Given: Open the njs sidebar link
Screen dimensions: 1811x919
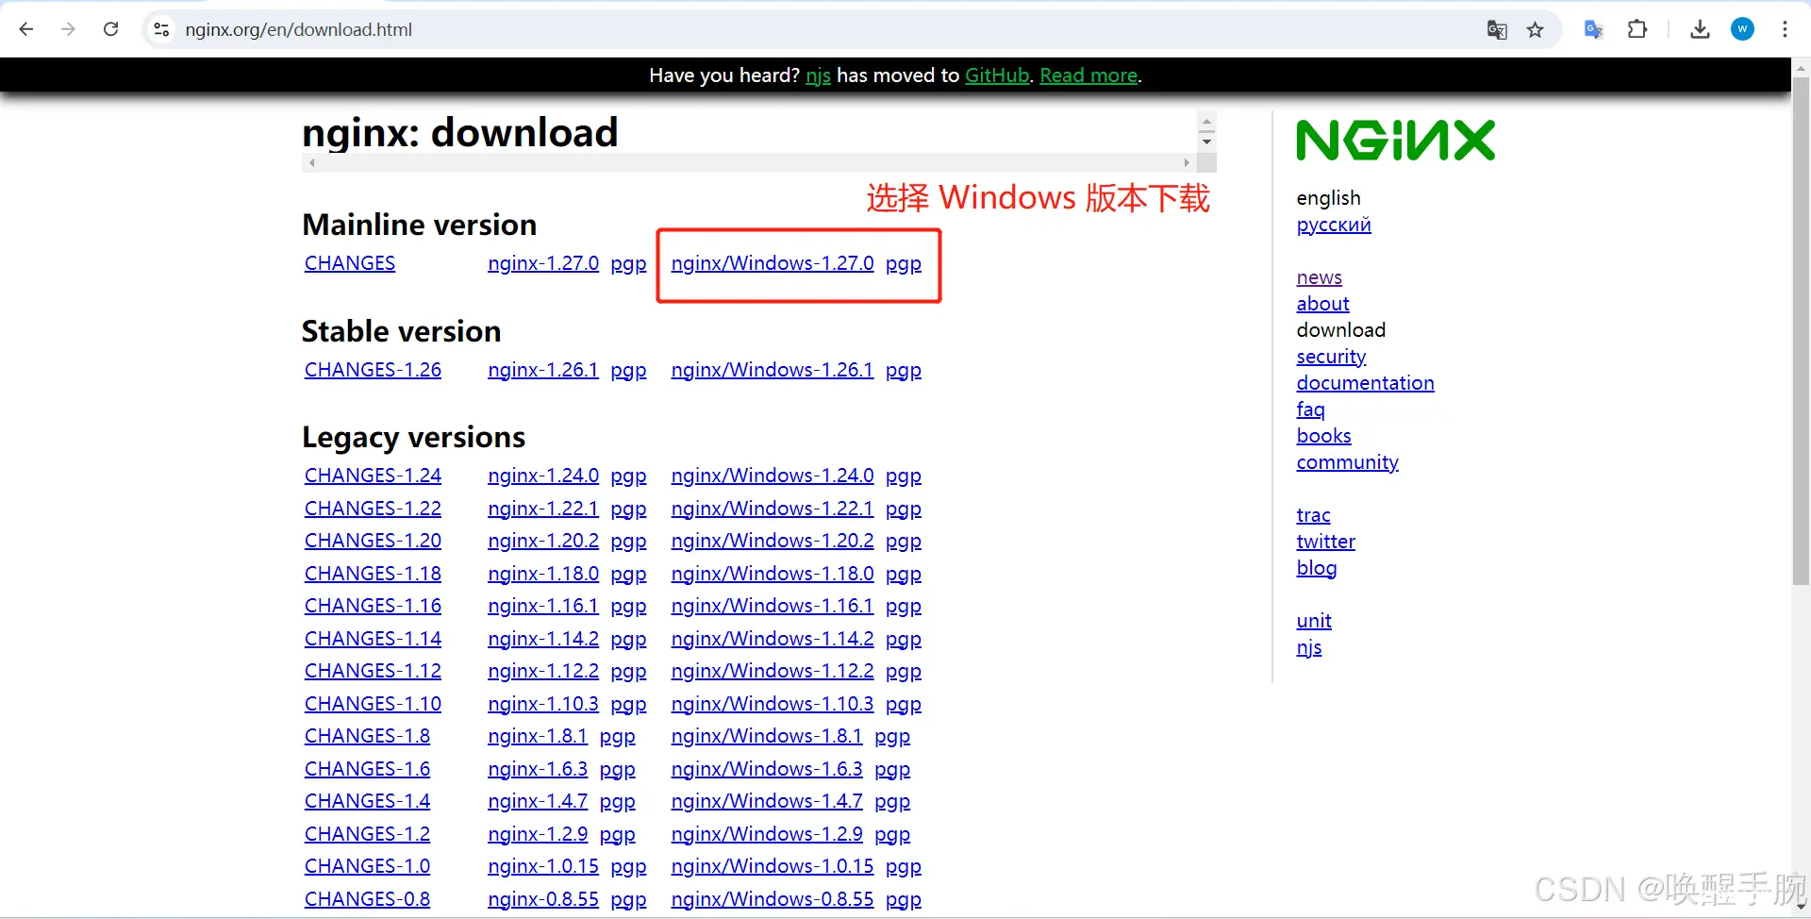Looking at the screenshot, I should coord(1308,647).
